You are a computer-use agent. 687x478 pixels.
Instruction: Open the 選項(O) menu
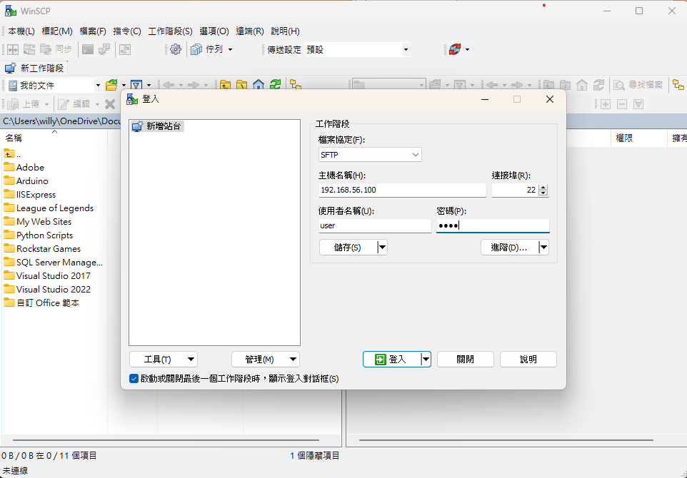click(x=214, y=31)
